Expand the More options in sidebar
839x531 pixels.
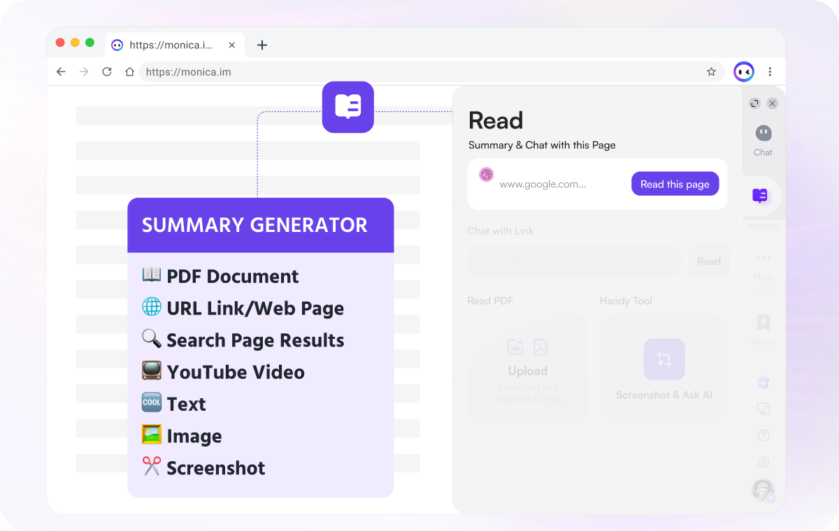point(763,259)
